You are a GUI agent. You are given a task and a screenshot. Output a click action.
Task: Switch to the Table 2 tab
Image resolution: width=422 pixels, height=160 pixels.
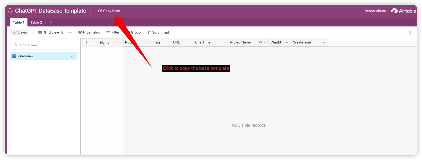(x=36, y=22)
